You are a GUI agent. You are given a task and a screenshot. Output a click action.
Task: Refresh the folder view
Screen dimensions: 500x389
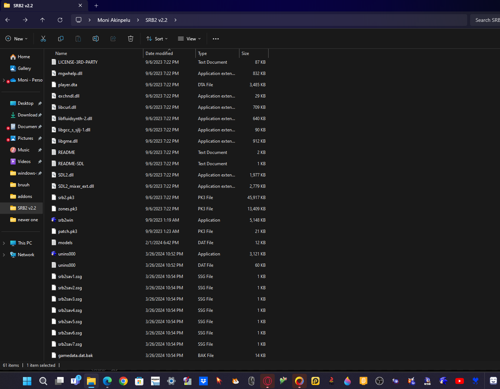point(60,20)
